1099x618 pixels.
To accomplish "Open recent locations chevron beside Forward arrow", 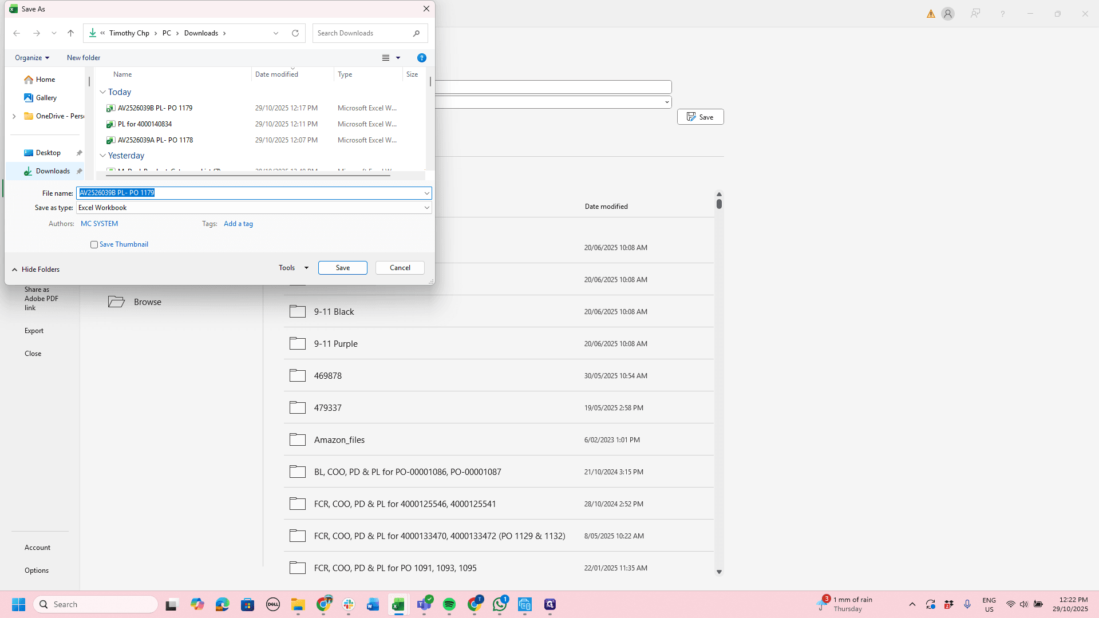I will (54, 33).
